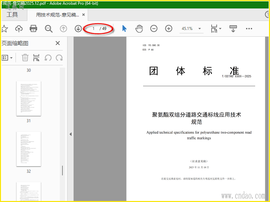Select the 用技术规范-意见稿 document tab
The height and width of the screenshot is (202, 270).
(57, 15)
